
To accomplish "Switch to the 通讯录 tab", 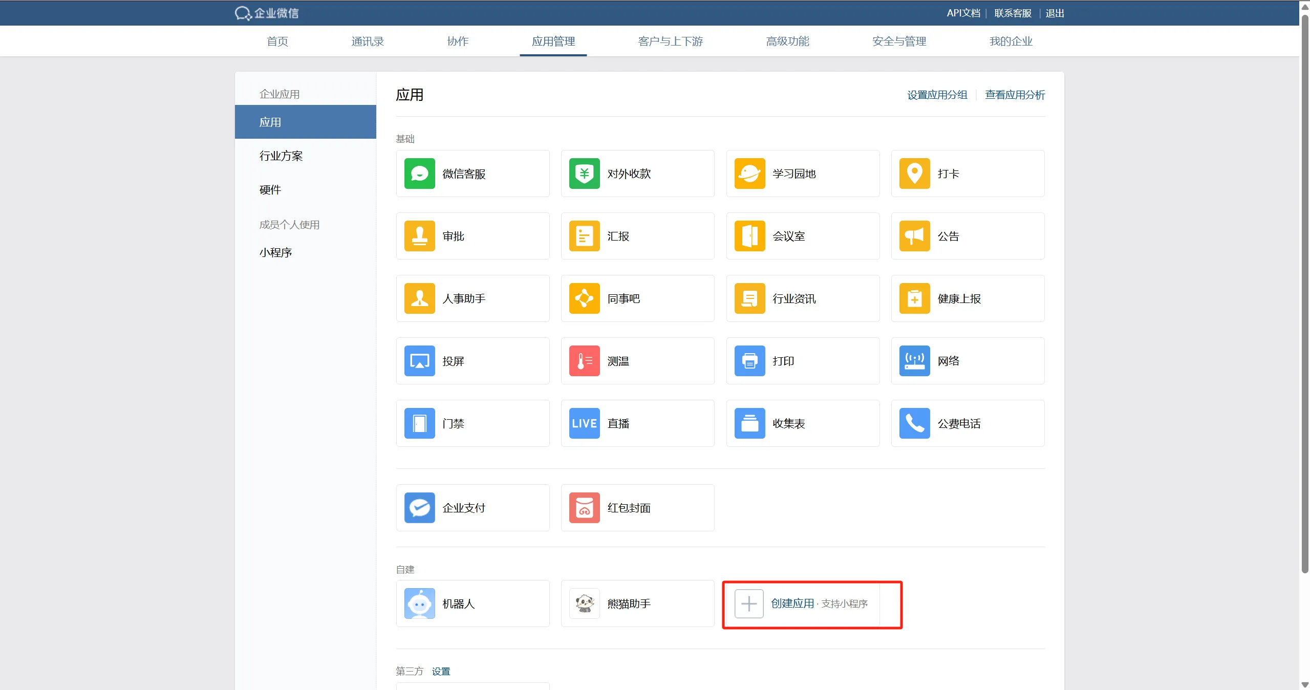I will click(367, 41).
